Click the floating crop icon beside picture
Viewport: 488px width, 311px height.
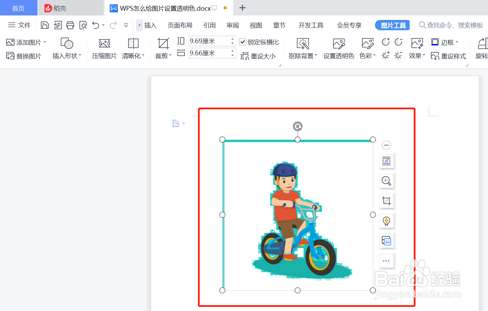386,201
